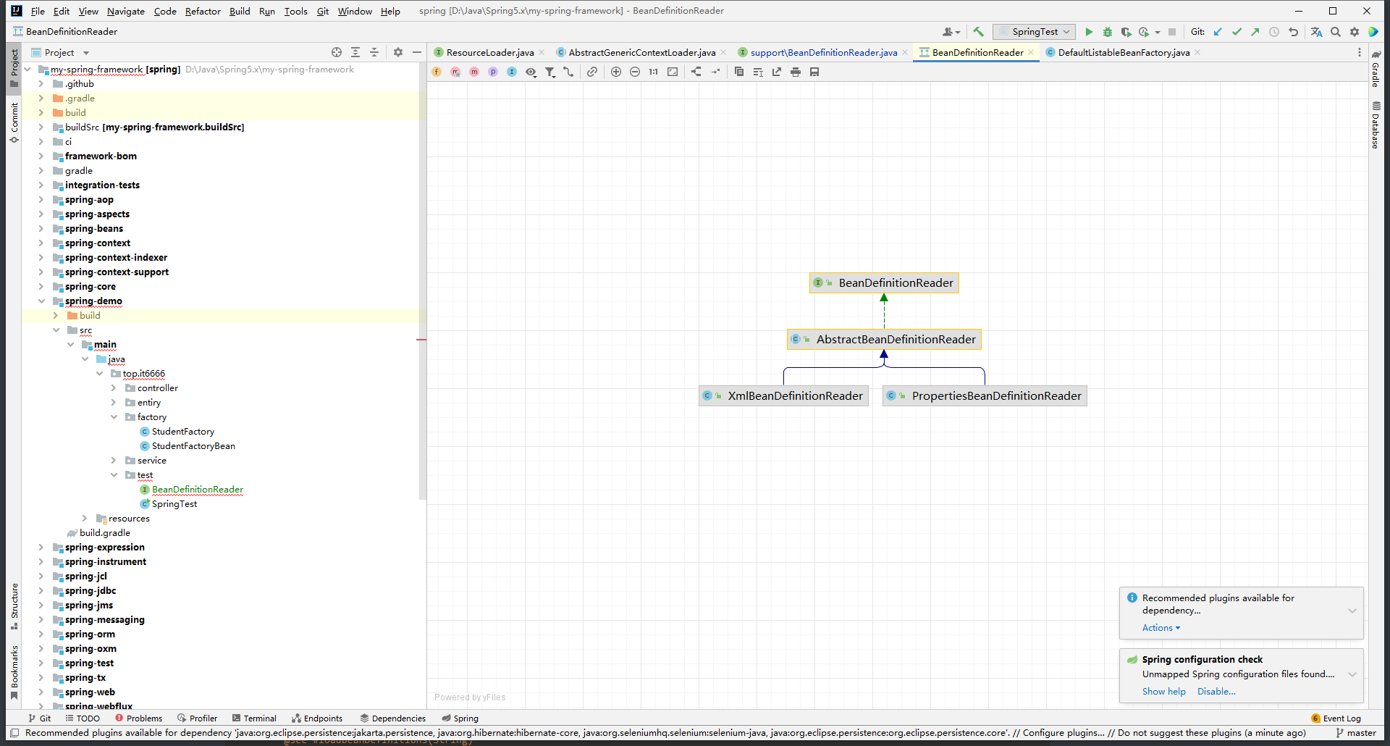Zoom in on the diagram
Screen dimensions: 1390x746
[616, 72]
